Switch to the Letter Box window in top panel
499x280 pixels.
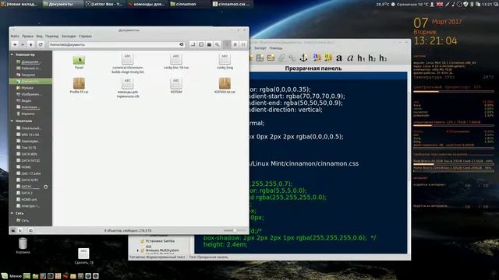point(104,4)
